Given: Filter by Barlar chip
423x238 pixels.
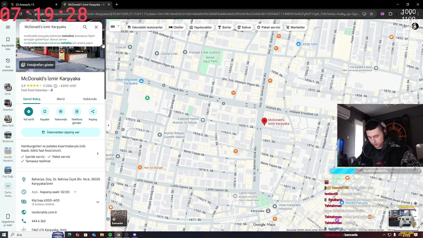Looking at the screenshot, I should click(224, 27).
